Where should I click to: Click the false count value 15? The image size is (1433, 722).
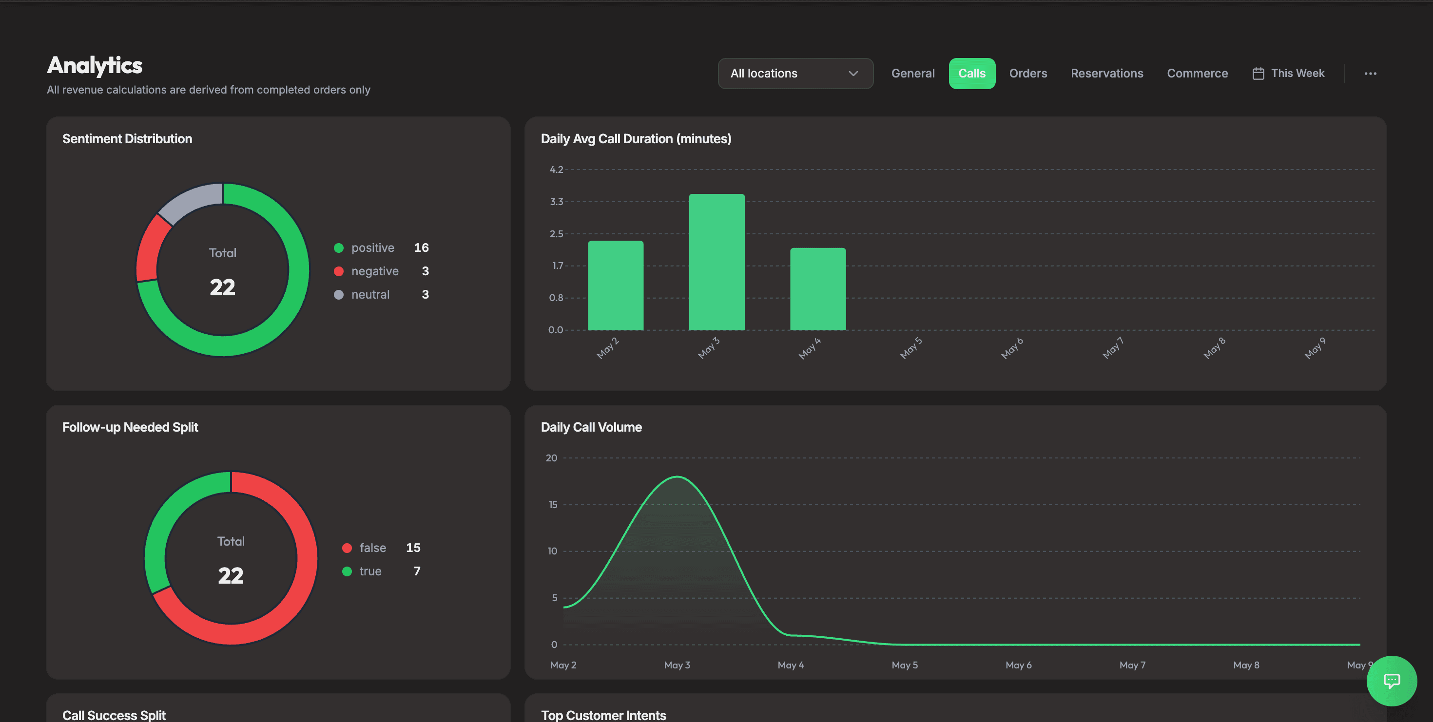413,548
